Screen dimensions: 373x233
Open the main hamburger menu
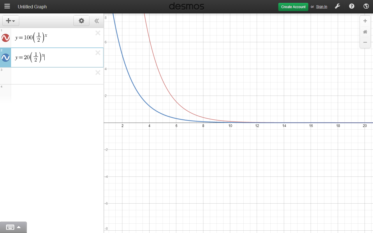tap(7, 6)
